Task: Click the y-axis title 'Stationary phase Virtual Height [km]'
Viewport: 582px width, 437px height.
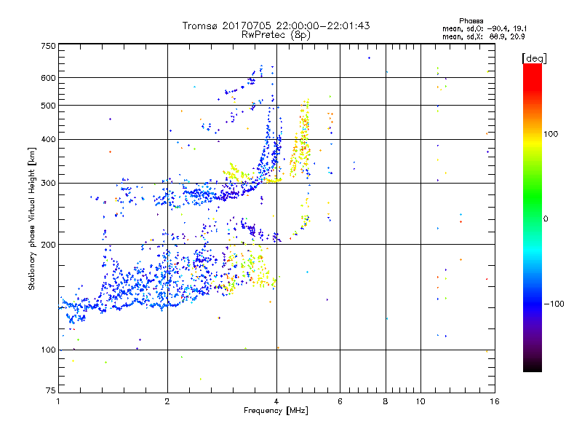Action: (32, 219)
